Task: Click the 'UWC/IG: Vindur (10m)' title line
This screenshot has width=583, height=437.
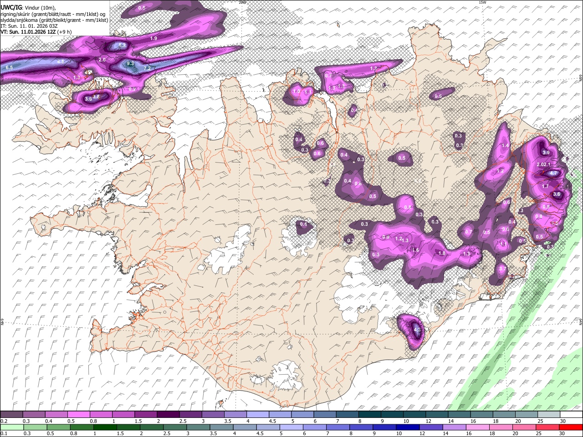Action: pos(28,8)
